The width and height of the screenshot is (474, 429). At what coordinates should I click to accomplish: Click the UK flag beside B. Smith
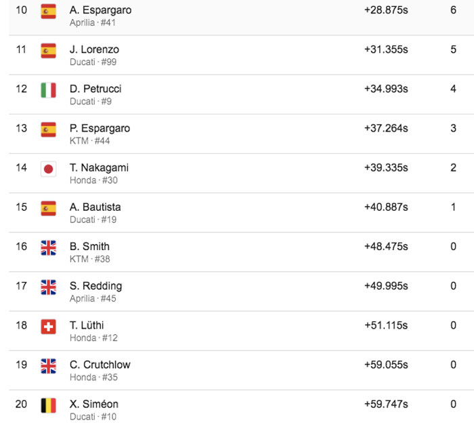[x=48, y=248]
